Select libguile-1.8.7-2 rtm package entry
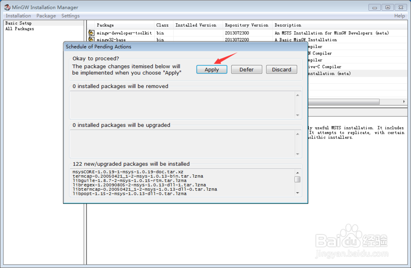This screenshot has width=411, height=268. (x=129, y=181)
